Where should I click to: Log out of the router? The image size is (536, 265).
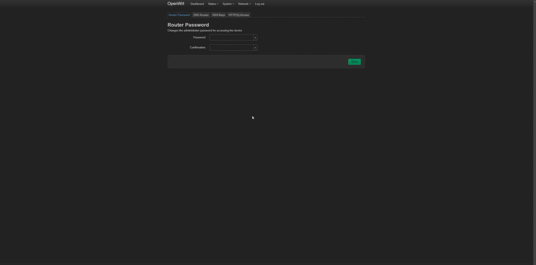pyautogui.click(x=260, y=4)
